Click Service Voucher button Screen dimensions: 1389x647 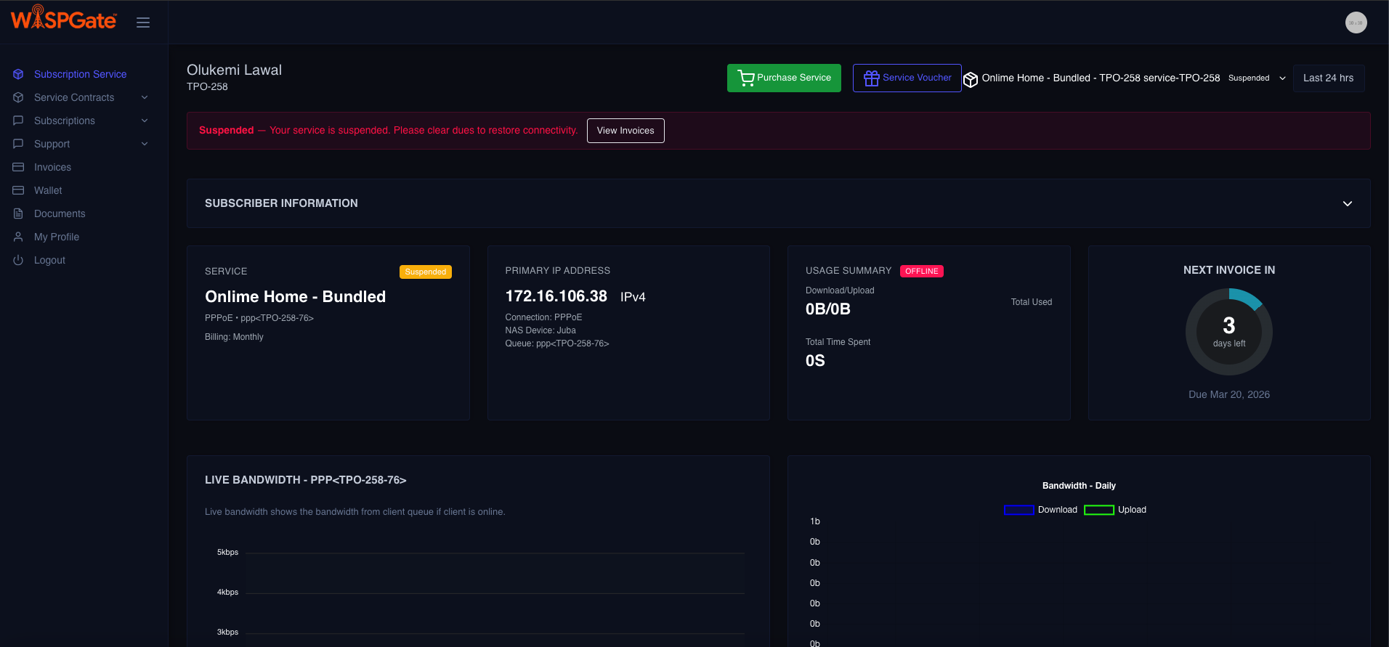[x=907, y=78]
